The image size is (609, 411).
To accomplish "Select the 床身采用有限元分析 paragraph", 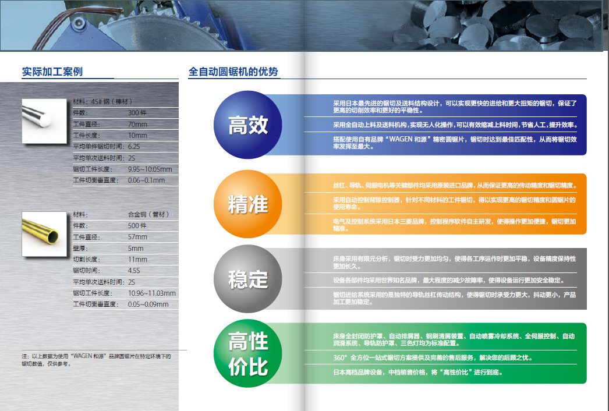I will (x=454, y=262).
